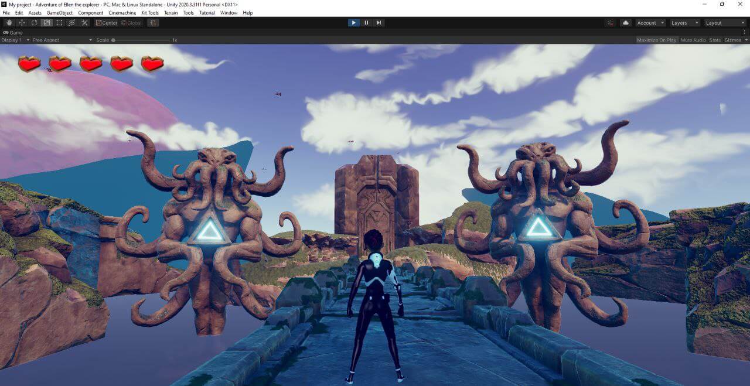Image resolution: width=750 pixels, height=386 pixels.
Task: Select the Scale tool
Action: (x=47, y=23)
